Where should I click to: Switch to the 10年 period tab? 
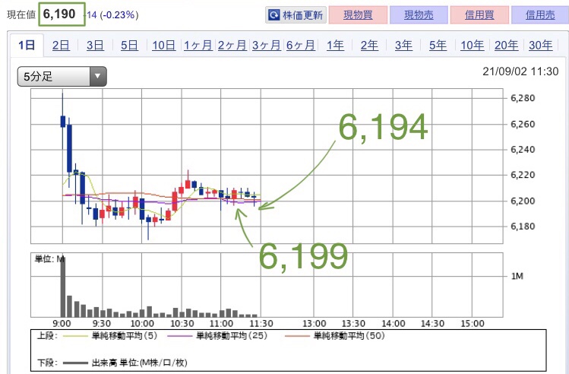point(472,46)
